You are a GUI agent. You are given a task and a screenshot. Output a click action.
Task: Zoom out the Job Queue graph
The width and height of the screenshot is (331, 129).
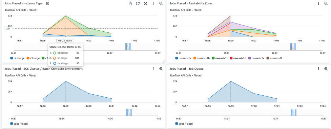[326, 69]
